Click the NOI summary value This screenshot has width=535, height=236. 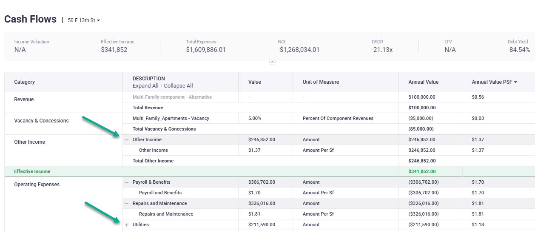pyautogui.click(x=299, y=50)
